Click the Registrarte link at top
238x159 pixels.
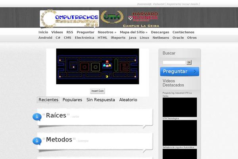click(x=174, y=4)
